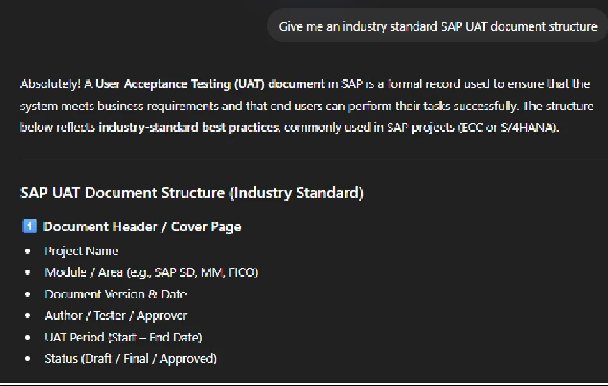This screenshot has width=608, height=386.
Task: Click the bullet dot before 'Project Name'
Action: [x=28, y=251]
